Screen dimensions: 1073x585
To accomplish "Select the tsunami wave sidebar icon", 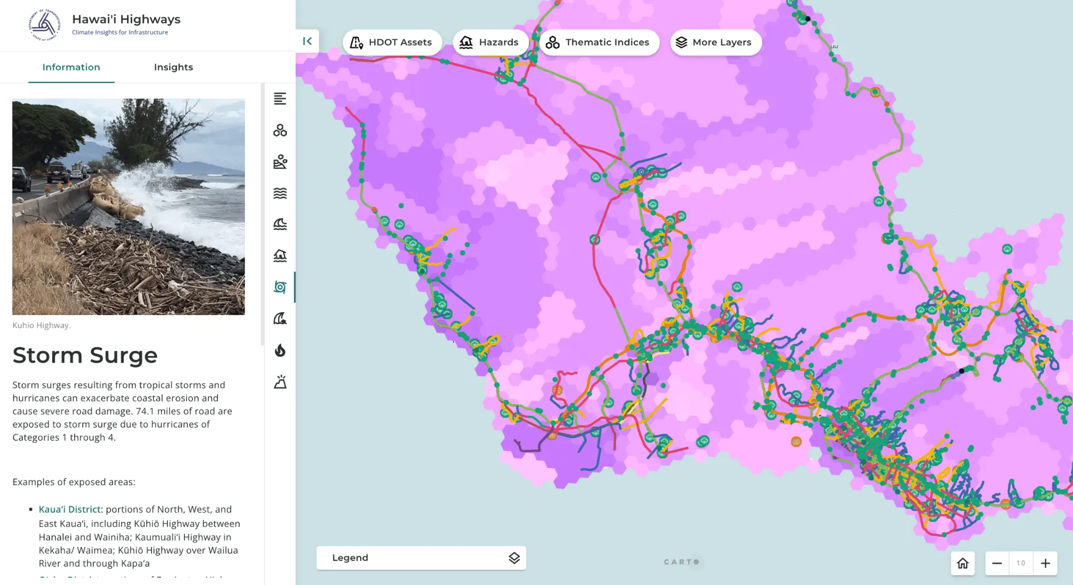I will pyautogui.click(x=280, y=319).
